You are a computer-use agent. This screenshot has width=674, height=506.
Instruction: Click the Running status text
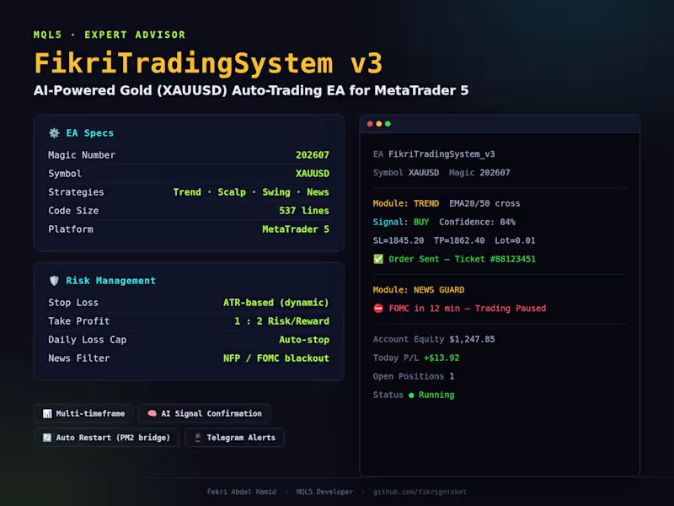tap(436, 395)
